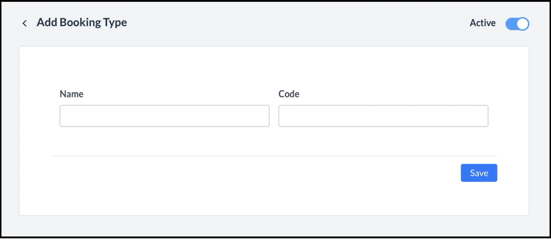This screenshot has width=551, height=239.
Task: Toggle the Active switch off
Action: [x=517, y=24]
